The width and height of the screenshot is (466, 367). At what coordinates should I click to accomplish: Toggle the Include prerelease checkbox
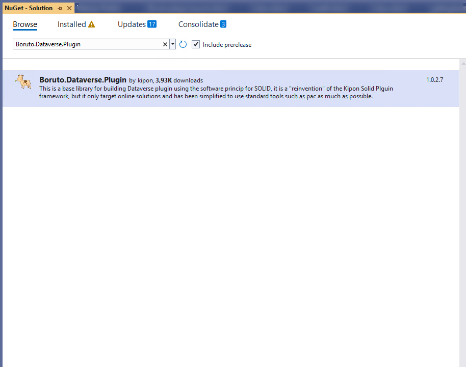(x=196, y=44)
